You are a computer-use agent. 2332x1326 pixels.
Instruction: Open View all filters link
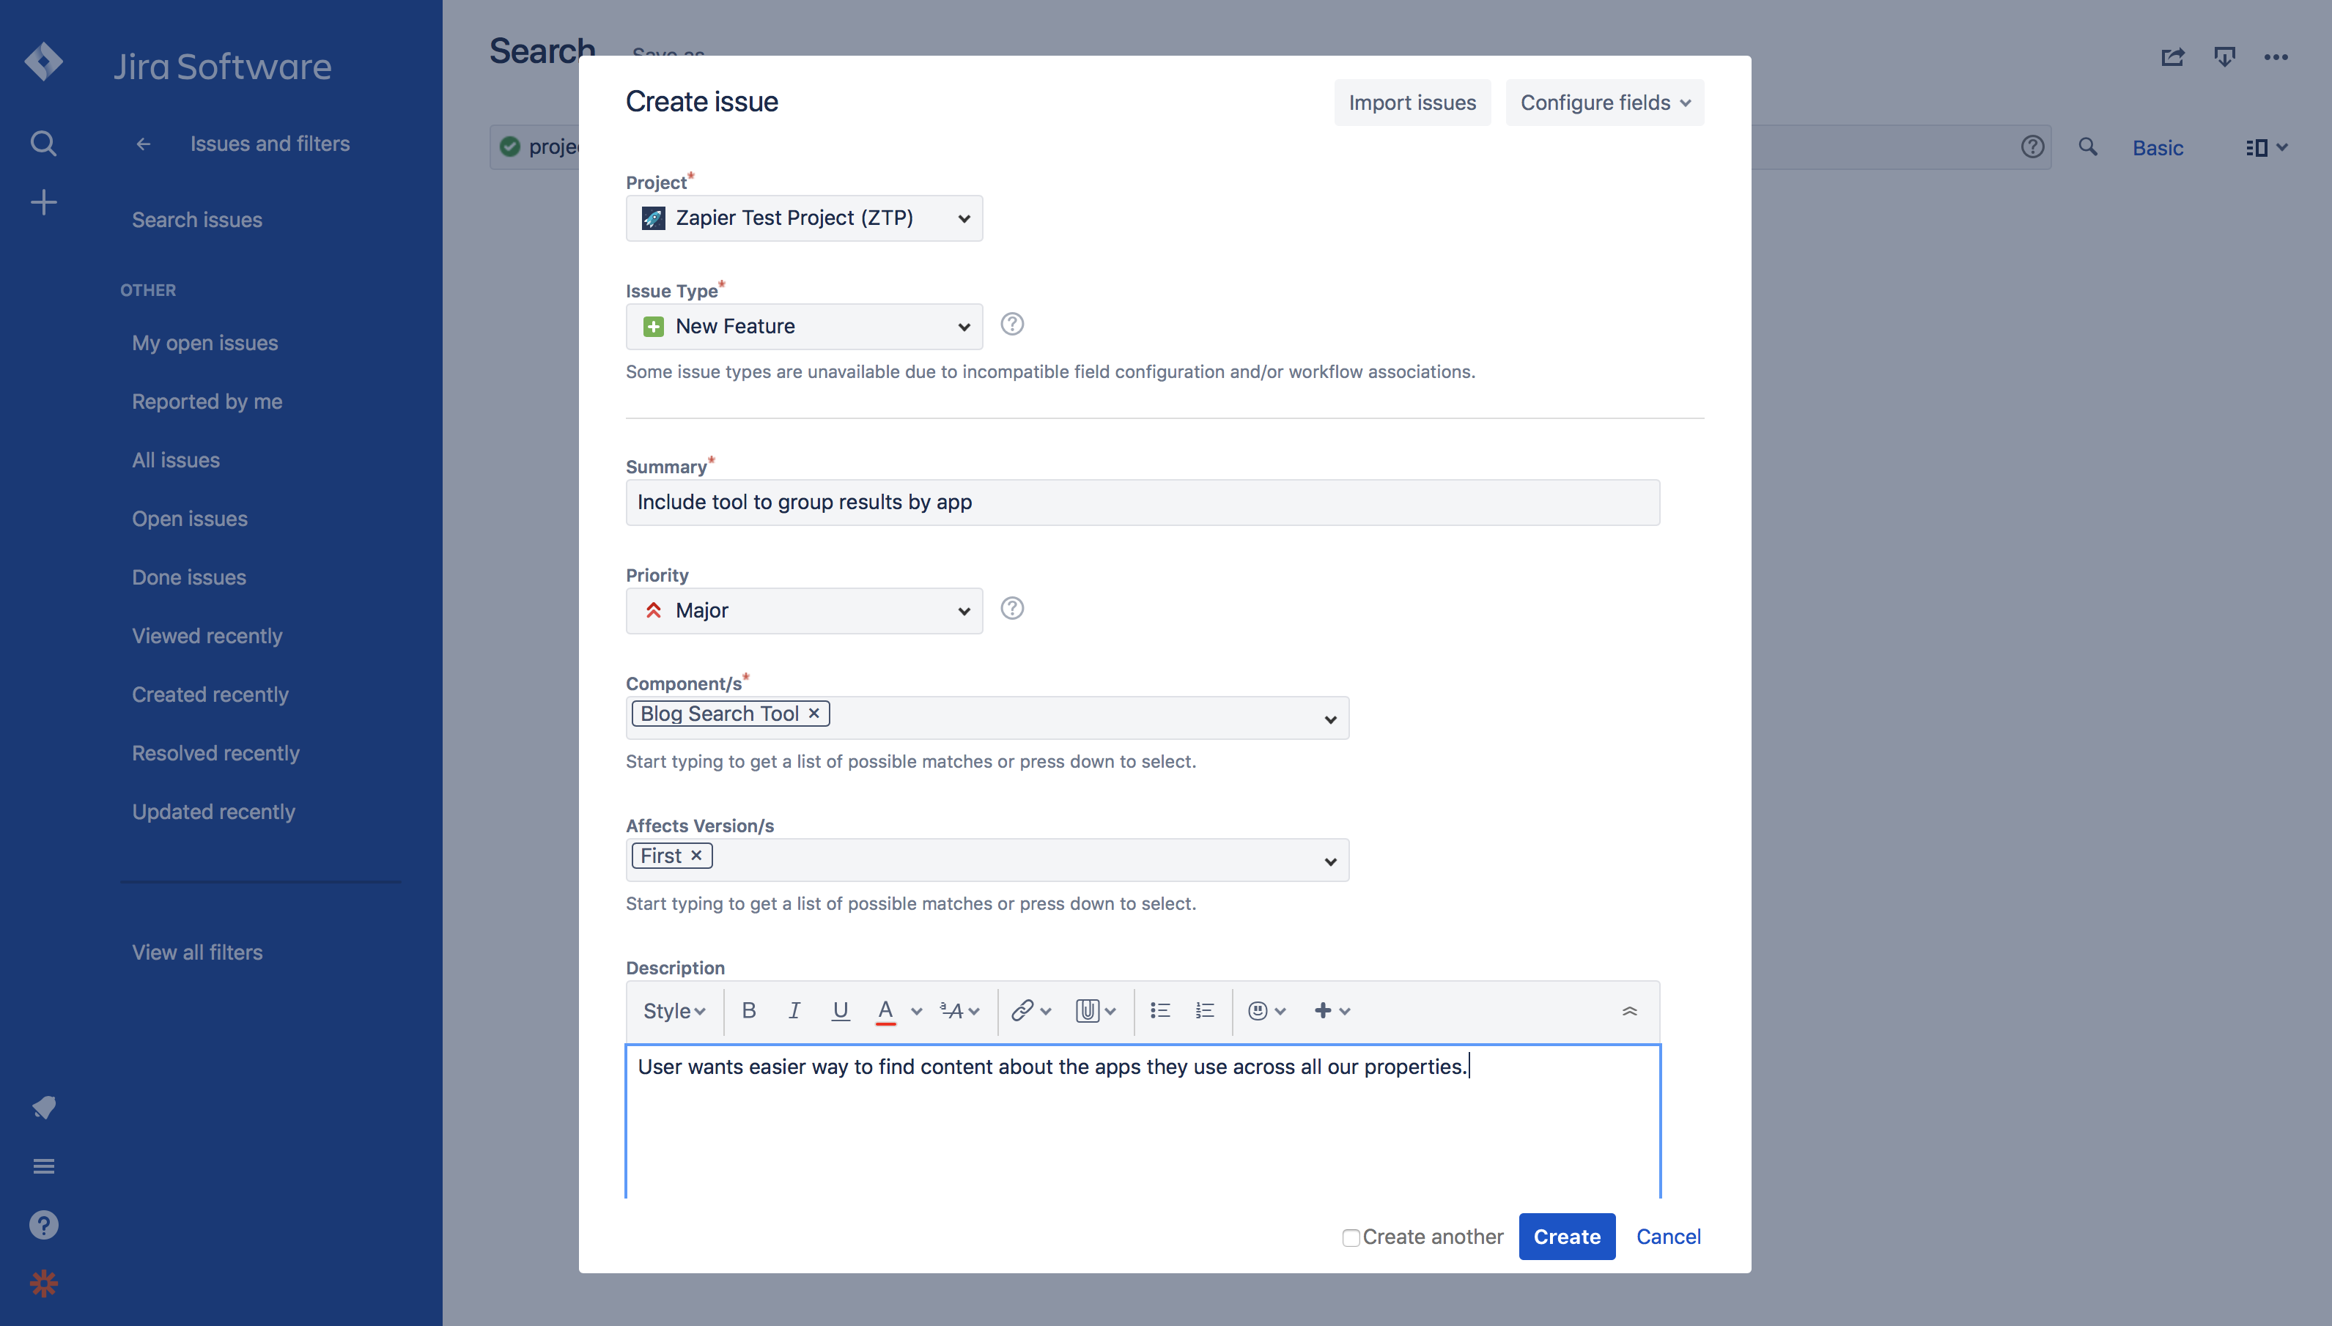pyautogui.click(x=196, y=952)
